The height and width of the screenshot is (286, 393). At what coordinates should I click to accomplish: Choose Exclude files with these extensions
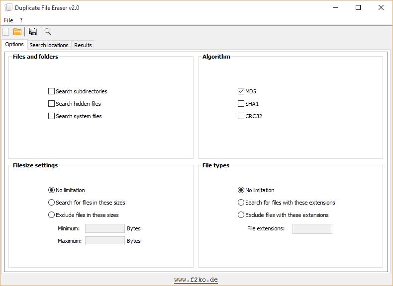pyautogui.click(x=241, y=215)
